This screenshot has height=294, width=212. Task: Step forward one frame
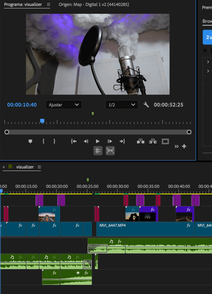tap(110, 141)
